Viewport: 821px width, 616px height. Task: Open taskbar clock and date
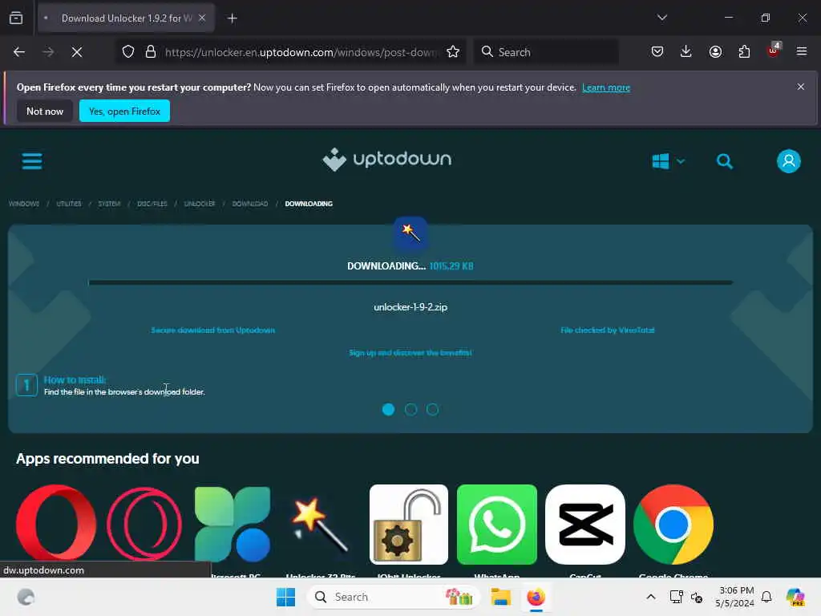[x=735, y=597]
